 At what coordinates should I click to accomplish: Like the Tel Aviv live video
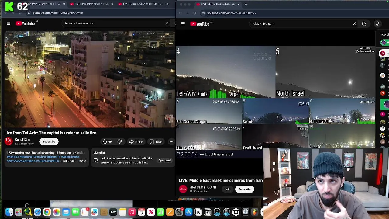[x=107, y=141]
